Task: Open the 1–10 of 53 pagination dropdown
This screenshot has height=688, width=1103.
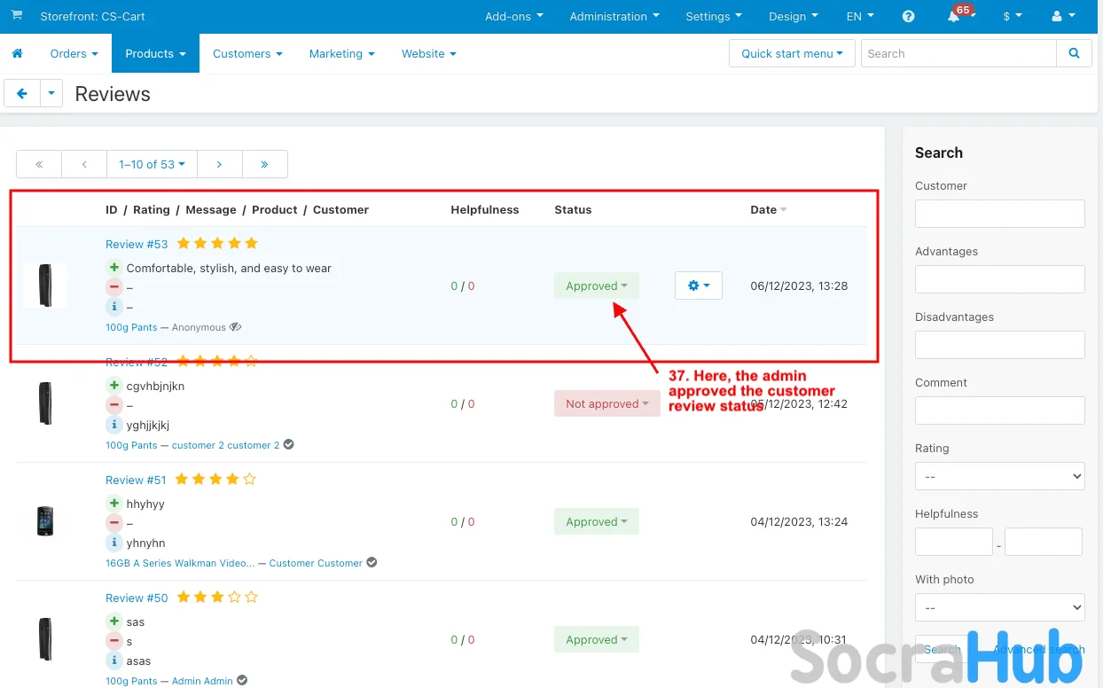Action: (152, 164)
